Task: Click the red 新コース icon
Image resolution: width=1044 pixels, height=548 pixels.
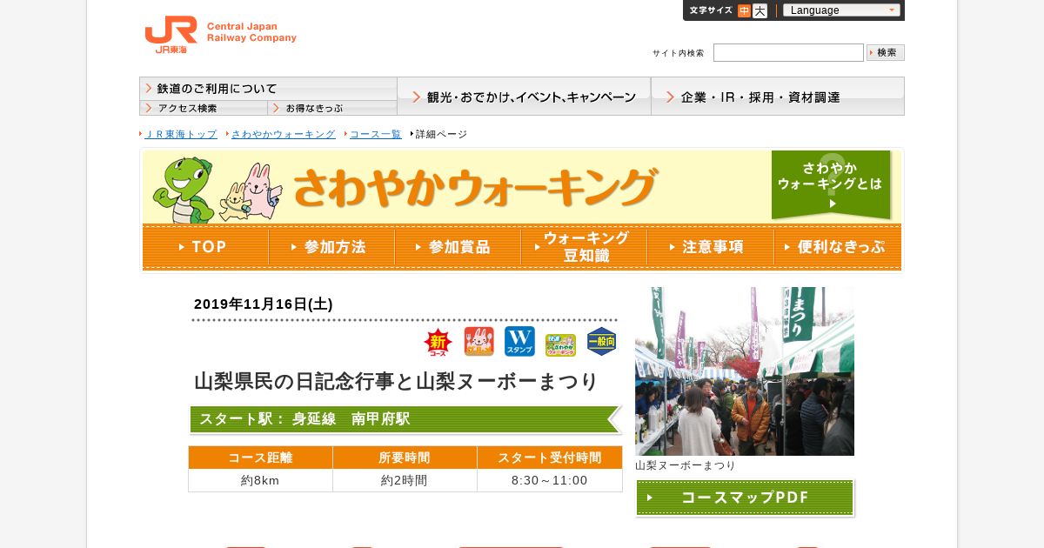Action: 438,343
